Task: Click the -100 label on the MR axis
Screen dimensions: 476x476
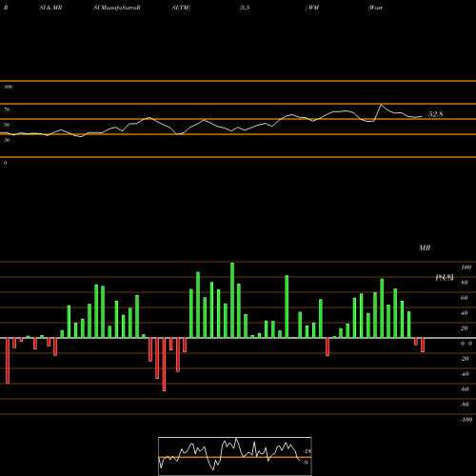Action: pos(466,420)
